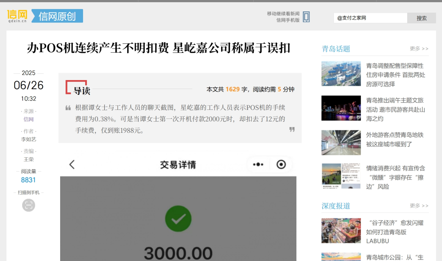The width and height of the screenshot is (442, 261).
Task: Click the opening quote mark icon
Action: 68,108
